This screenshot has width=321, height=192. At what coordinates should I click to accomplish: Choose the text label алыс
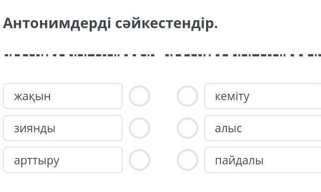[228, 128]
